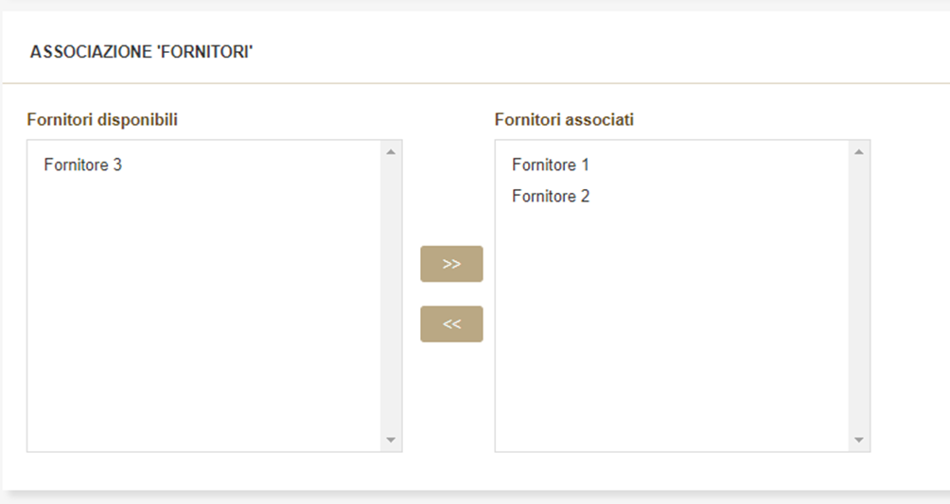The image size is (950, 504).
Task: Click the >> move-right button
Action: pos(451,264)
